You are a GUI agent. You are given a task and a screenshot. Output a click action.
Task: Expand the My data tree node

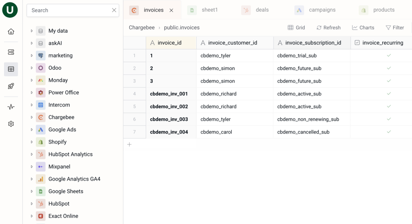coord(31,31)
